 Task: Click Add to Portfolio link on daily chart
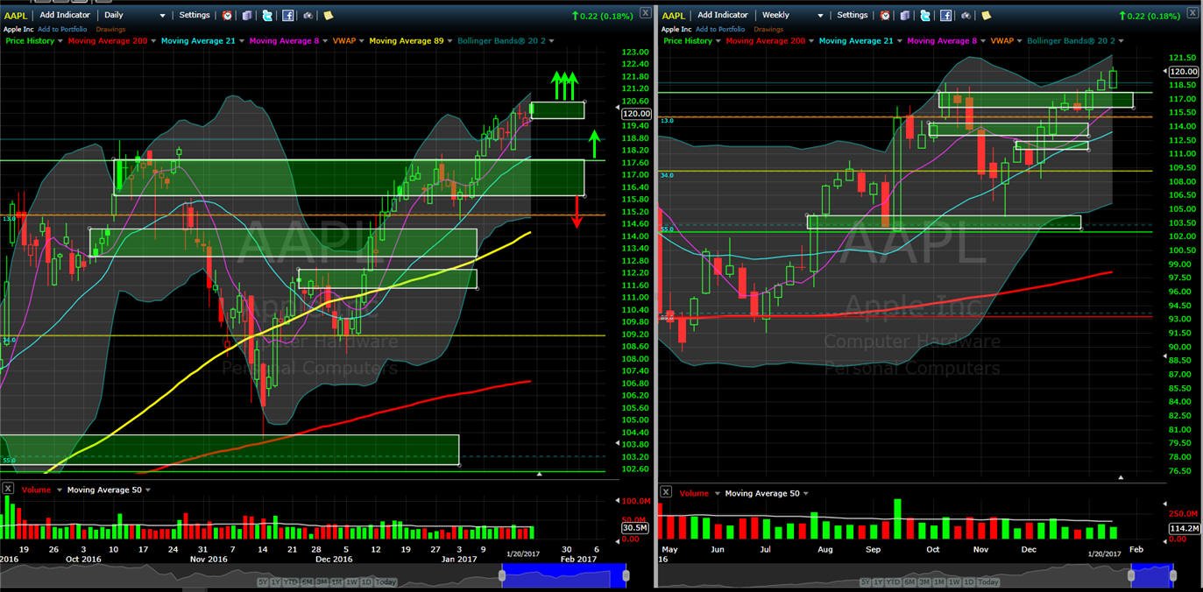62,29
